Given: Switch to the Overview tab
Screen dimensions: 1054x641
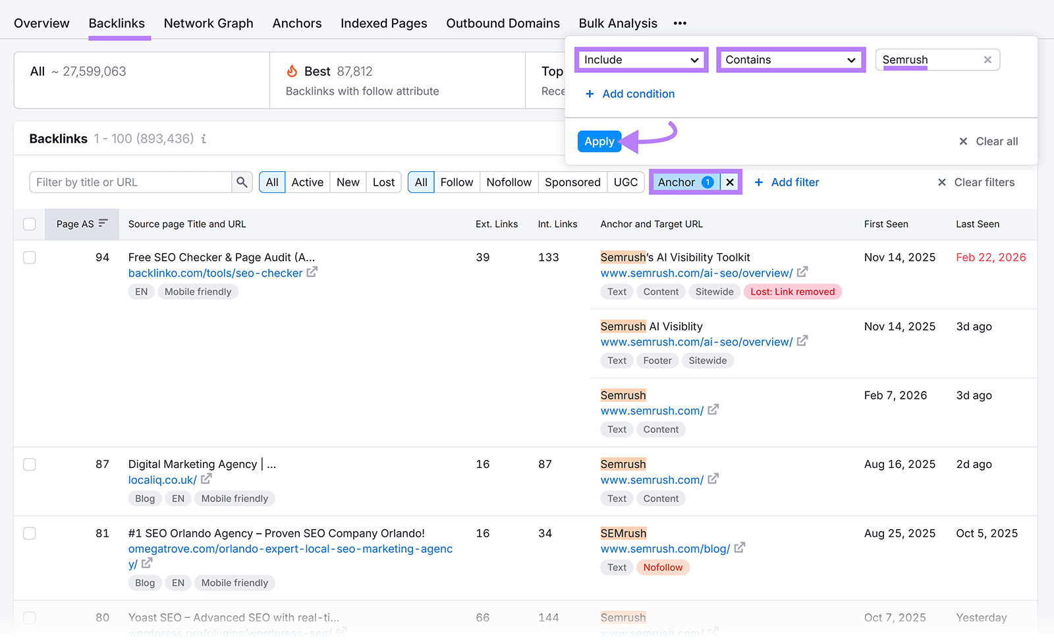Looking at the screenshot, I should (x=42, y=23).
